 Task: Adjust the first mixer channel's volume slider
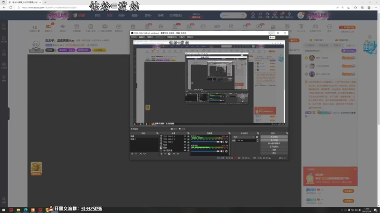click(205, 142)
